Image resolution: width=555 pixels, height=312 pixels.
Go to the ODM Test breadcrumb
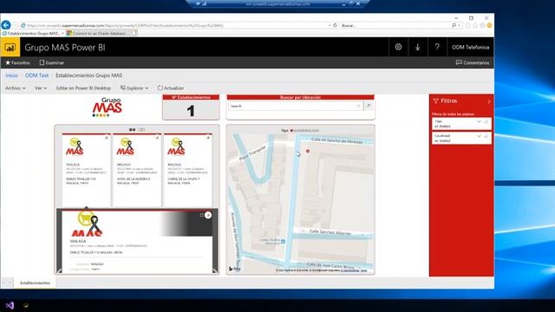(x=36, y=75)
